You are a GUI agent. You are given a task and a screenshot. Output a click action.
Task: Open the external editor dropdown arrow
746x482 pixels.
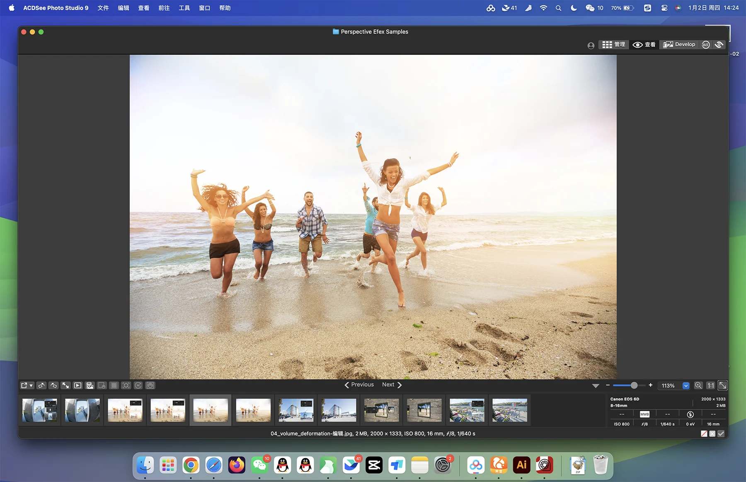(31, 386)
